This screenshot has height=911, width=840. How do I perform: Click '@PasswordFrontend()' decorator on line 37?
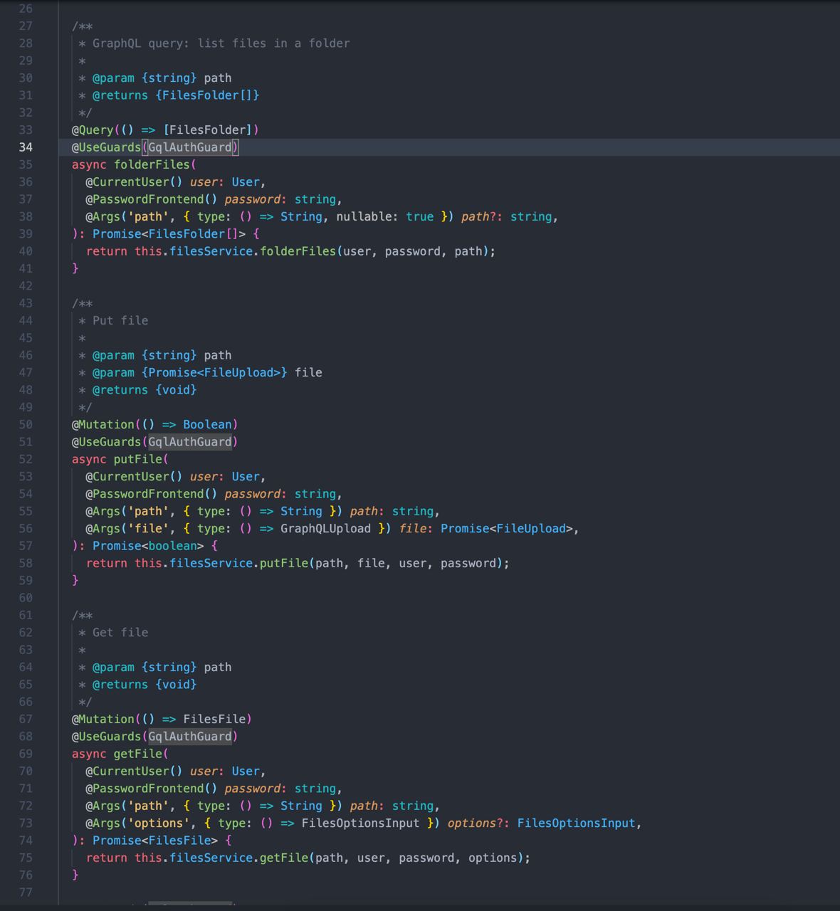(152, 199)
